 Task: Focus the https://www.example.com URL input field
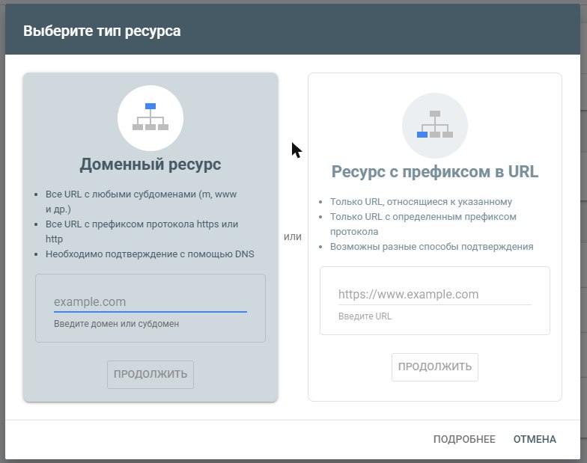point(434,295)
